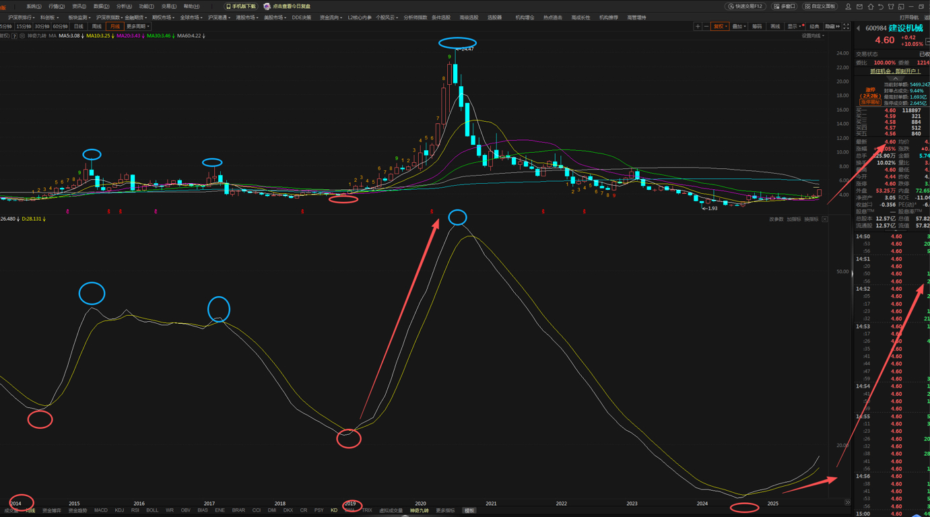Expand 全球市场 dropdown
This screenshot has width=930, height=517.
(x=191, y=18)
